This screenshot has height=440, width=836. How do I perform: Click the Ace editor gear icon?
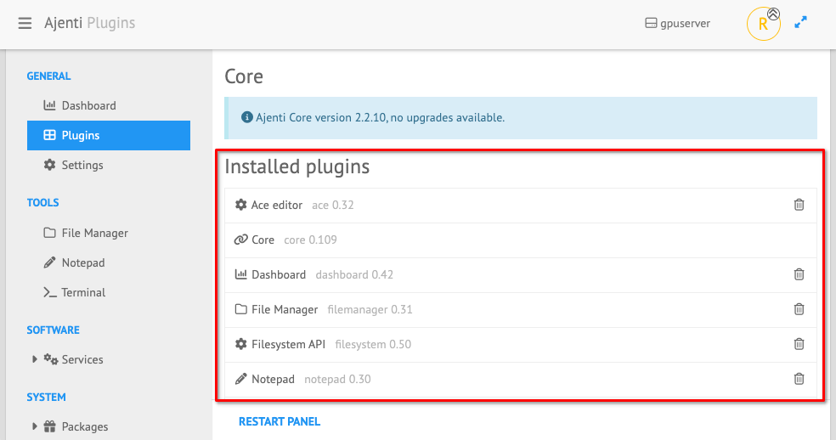pyautogui.click(x=241, y=205)
